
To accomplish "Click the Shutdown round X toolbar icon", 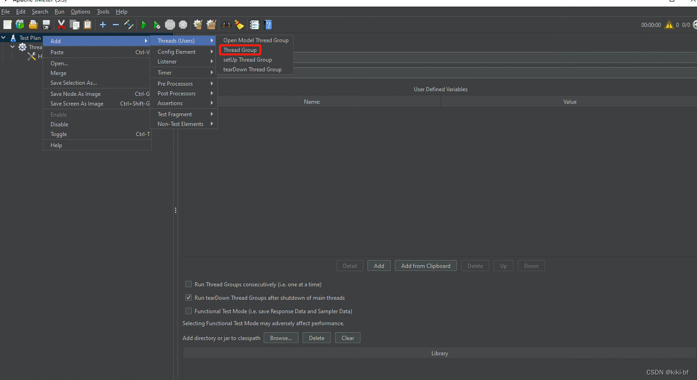I will pos(183,25).
